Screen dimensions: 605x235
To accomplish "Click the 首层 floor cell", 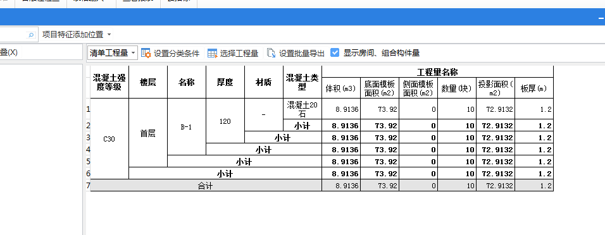I will coord(148,133).
